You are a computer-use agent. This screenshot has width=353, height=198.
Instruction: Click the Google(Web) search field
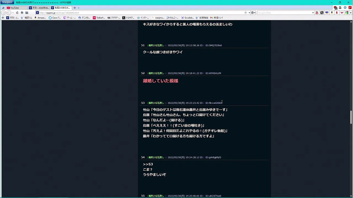tap(284, 13)
